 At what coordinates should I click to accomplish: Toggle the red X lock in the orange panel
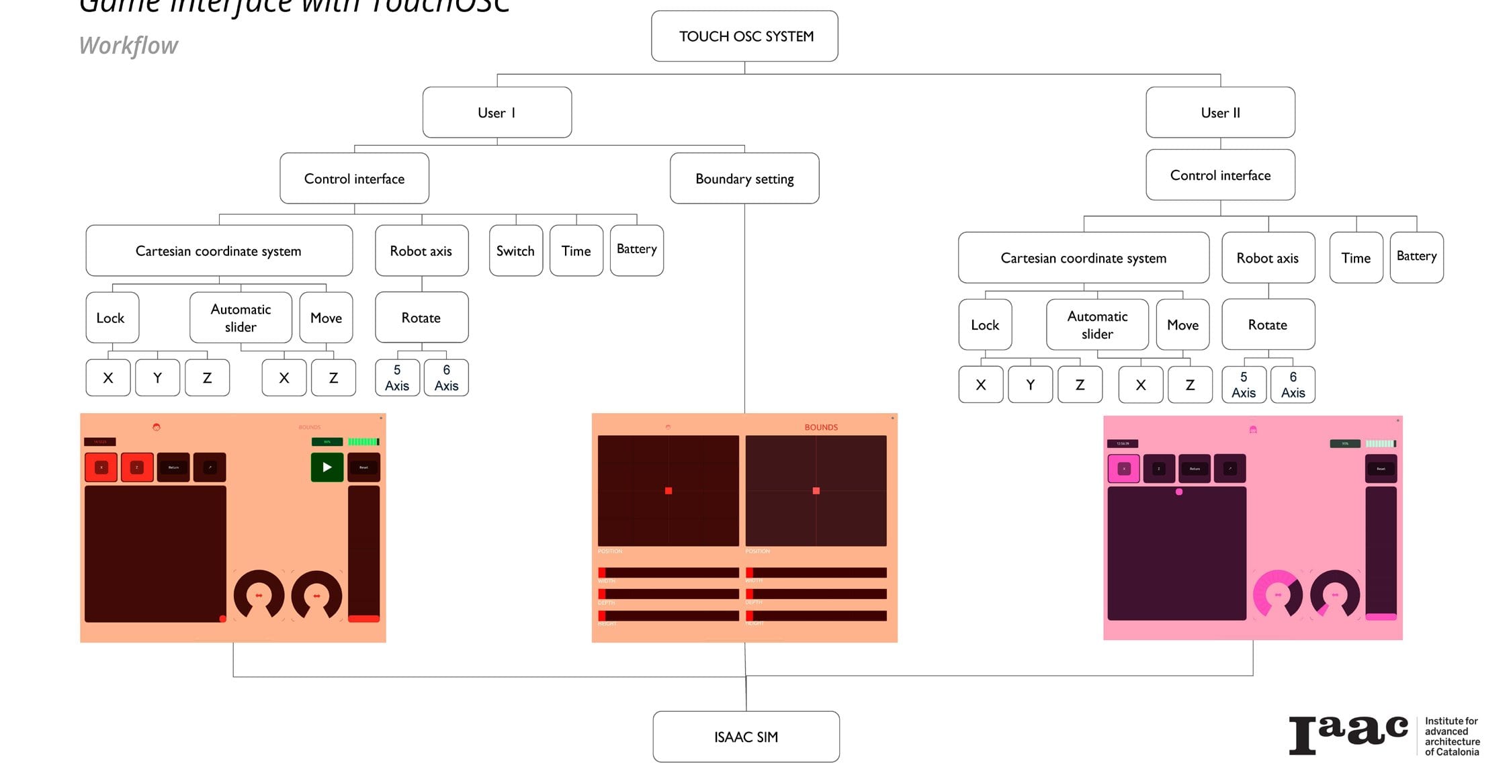[x=101, y=467]
